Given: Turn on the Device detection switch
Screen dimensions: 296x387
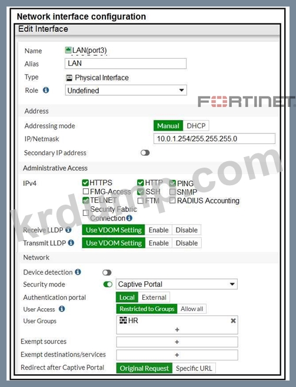Looking at the screenshot, I should click(x=107, y=272).
